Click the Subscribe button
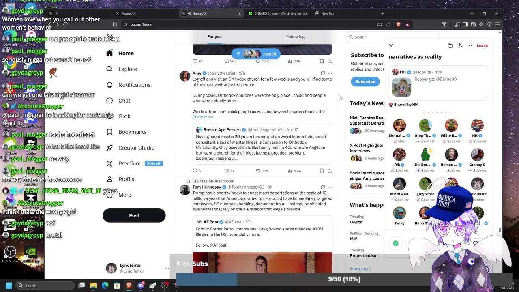The height and width of the screenshot is (292, 519). click(365, 82)
